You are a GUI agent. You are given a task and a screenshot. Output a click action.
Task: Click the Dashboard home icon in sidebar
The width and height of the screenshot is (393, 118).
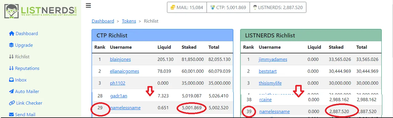[12, 34]
